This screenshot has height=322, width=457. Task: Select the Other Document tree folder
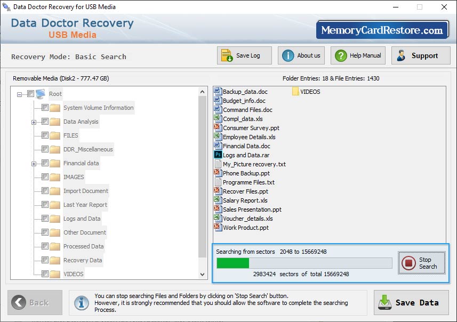pyautogui.click(x=85, y=232)
